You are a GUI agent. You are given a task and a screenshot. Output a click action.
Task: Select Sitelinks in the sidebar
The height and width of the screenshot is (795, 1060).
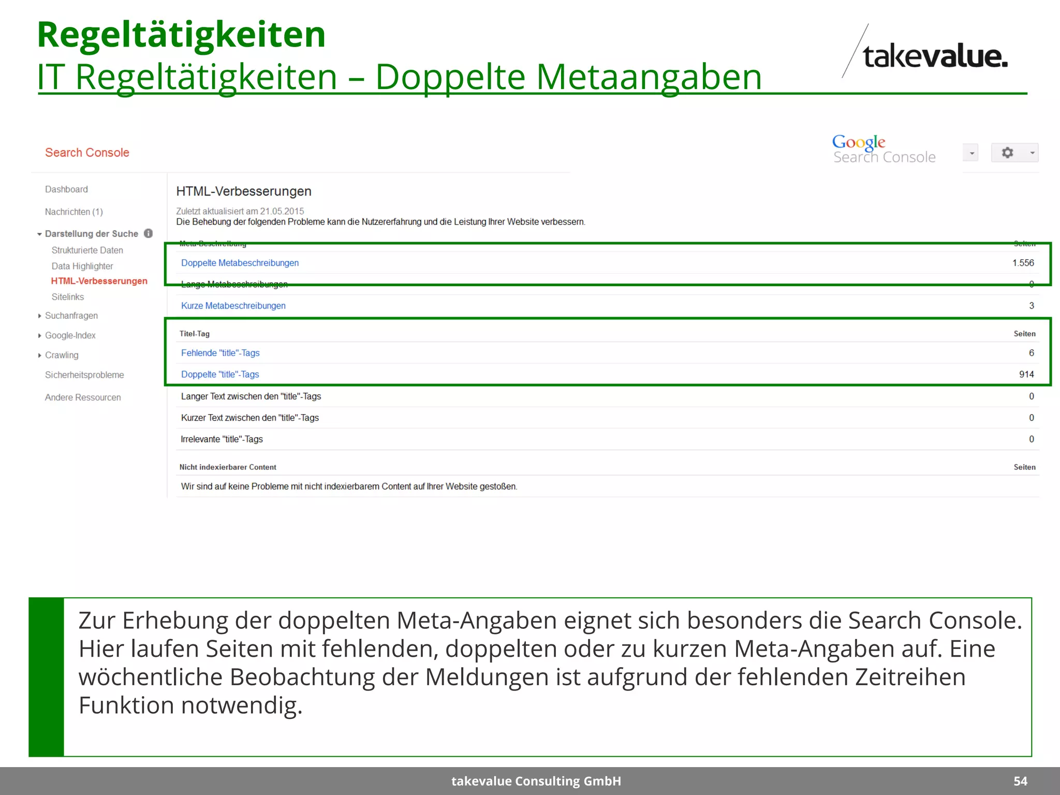[x=67, y=297]
